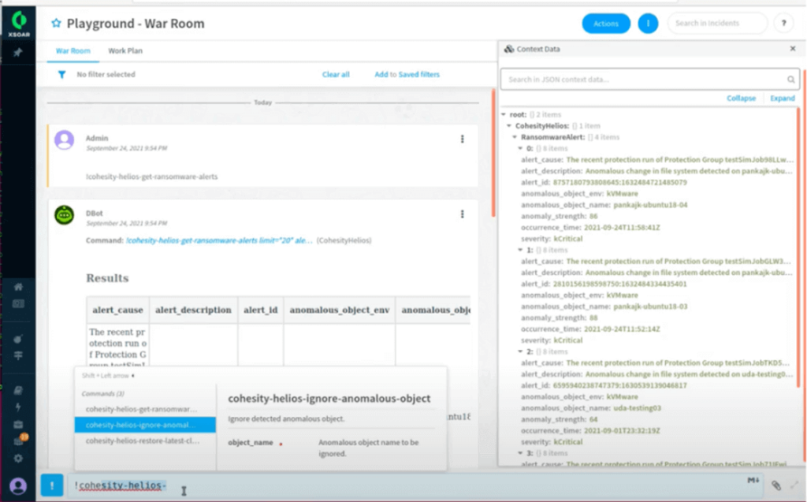Screen dimensions: 807x502
Task: Collapse the root node in context data
Action: 504,114
